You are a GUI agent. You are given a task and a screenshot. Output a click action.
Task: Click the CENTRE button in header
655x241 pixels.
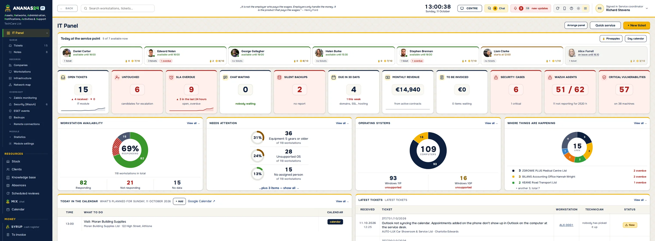(469, 8)
